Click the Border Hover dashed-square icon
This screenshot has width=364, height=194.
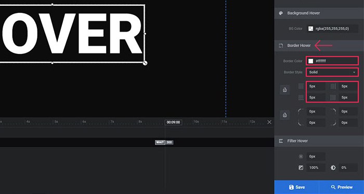281,46
